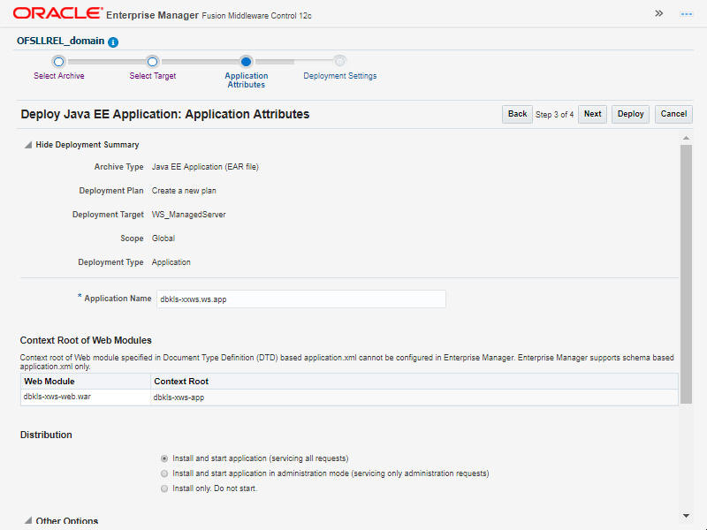
Task: Expand the Other Options section
Action: 28,520
